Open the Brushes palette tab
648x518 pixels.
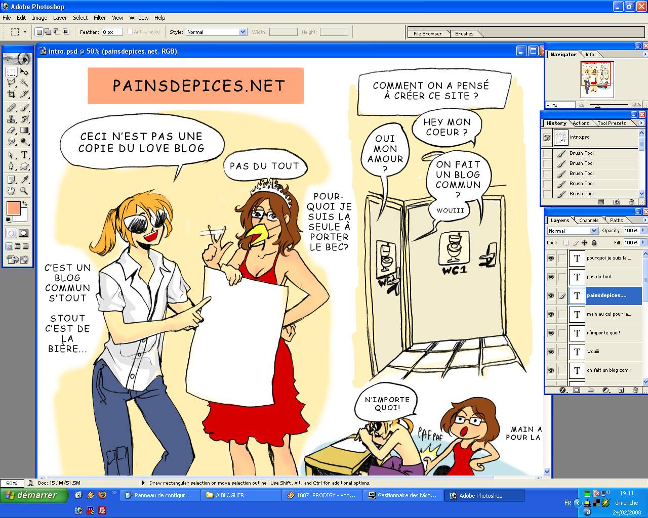(x=464, y=34)
